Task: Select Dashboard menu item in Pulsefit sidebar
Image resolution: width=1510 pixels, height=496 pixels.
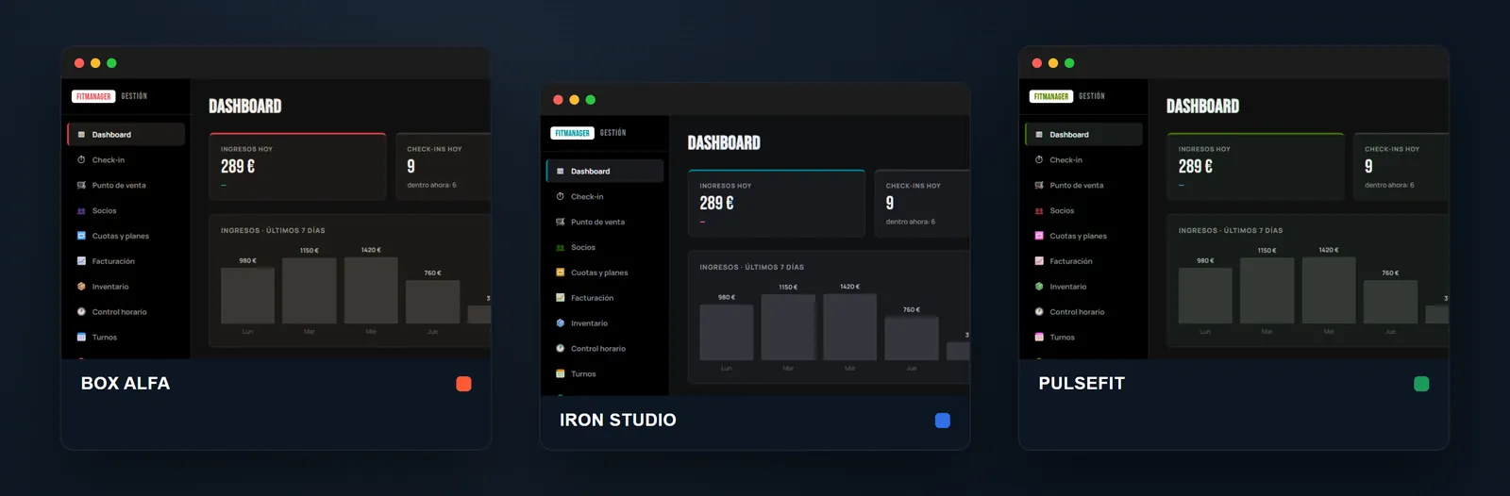Action: click(x=1083, y=135)
